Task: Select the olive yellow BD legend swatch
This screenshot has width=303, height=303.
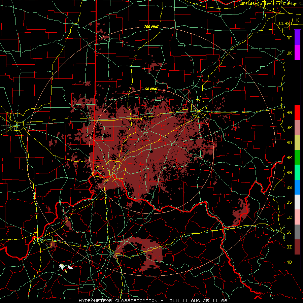Action: pyautogui.click(x=297, y=142)
